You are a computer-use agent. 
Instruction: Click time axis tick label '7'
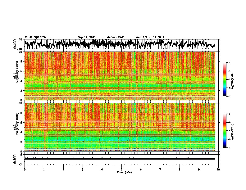click(x=160, y=170)
